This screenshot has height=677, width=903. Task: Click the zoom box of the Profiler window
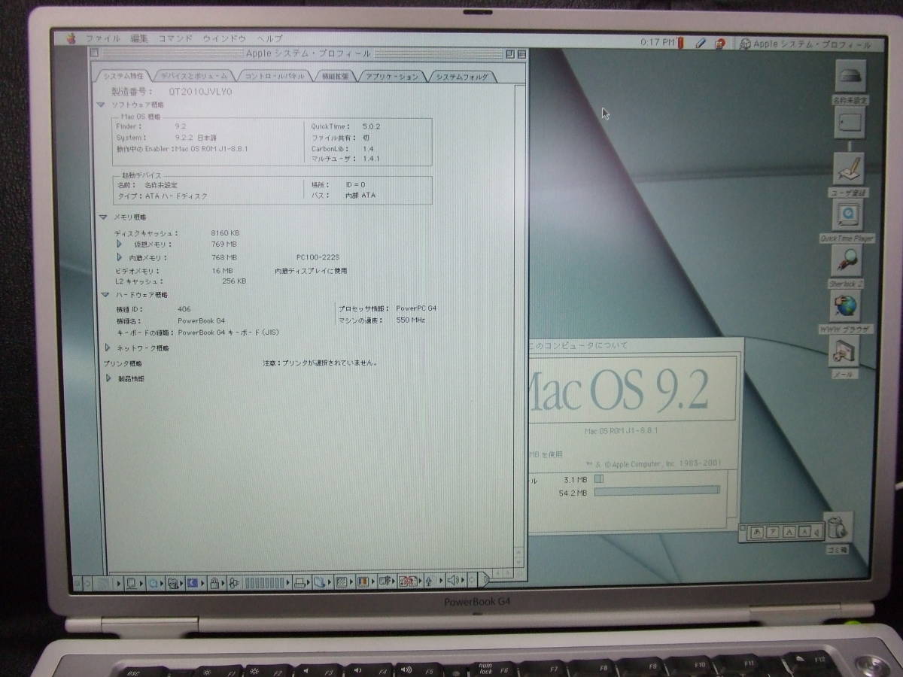(509, 53)
